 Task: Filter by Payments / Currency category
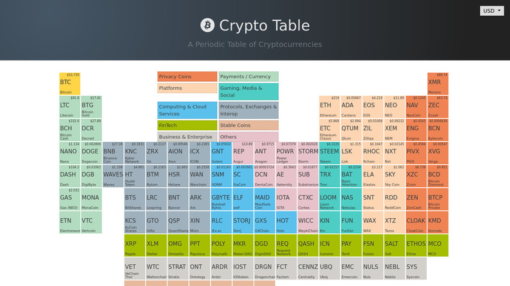[x=248, y=77]
